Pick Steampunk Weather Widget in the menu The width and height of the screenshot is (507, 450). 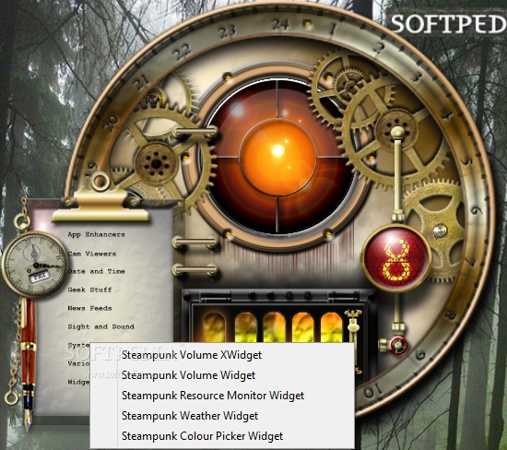(222, 416)
